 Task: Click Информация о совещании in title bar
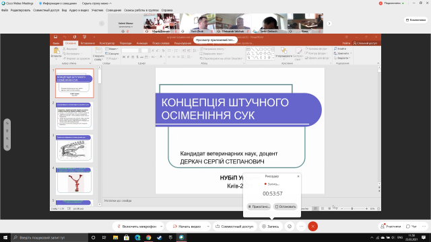coord(58,3)
